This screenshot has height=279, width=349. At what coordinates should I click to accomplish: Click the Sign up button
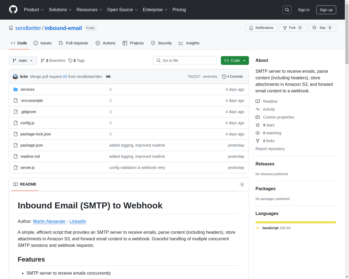point(326,10)
